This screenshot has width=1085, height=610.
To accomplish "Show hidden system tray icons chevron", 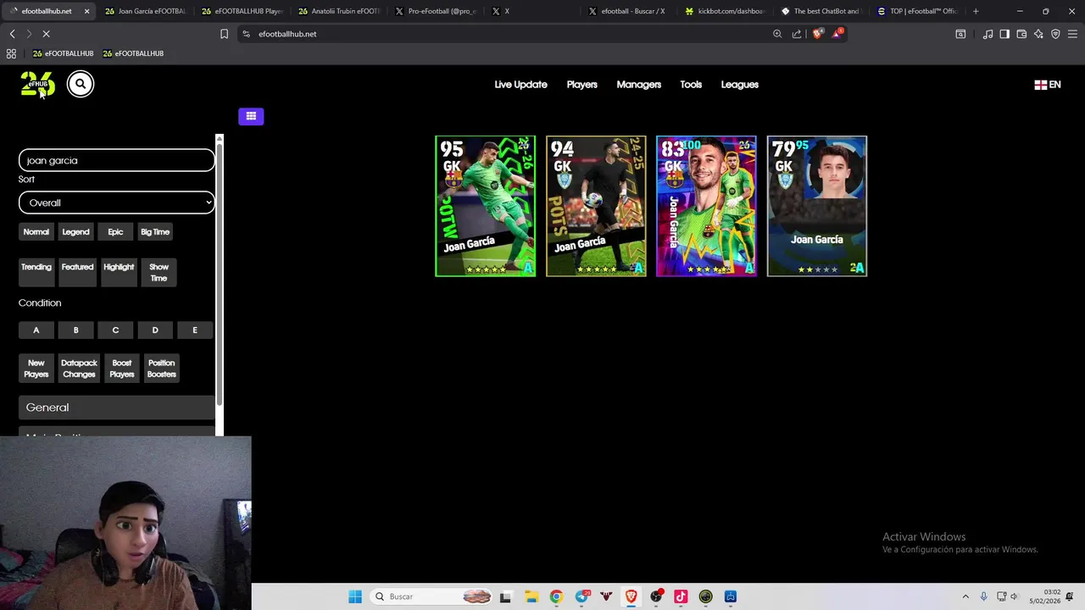I will (965, 596).
